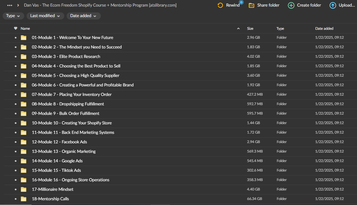Click folder icon of 01-Module 1
The width and height of the screenshot is (357, 205).
click(x=24, y=38)
